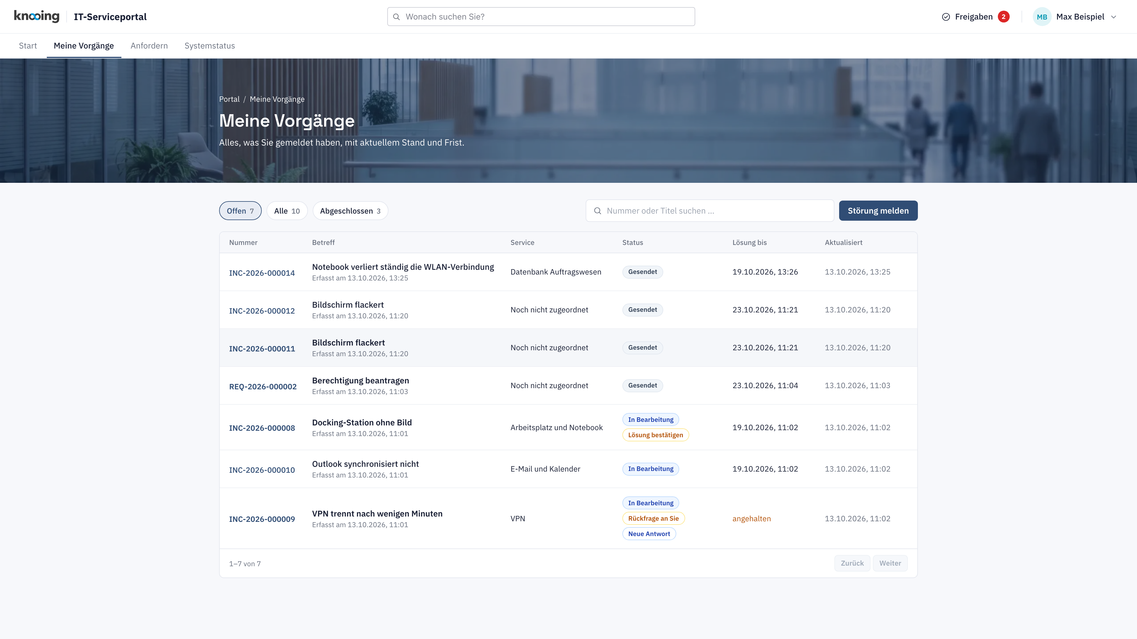The height and width of the screenshot is (639, 1137).
Task: Click the Lösung bis column header
Action: pos(749,243)
